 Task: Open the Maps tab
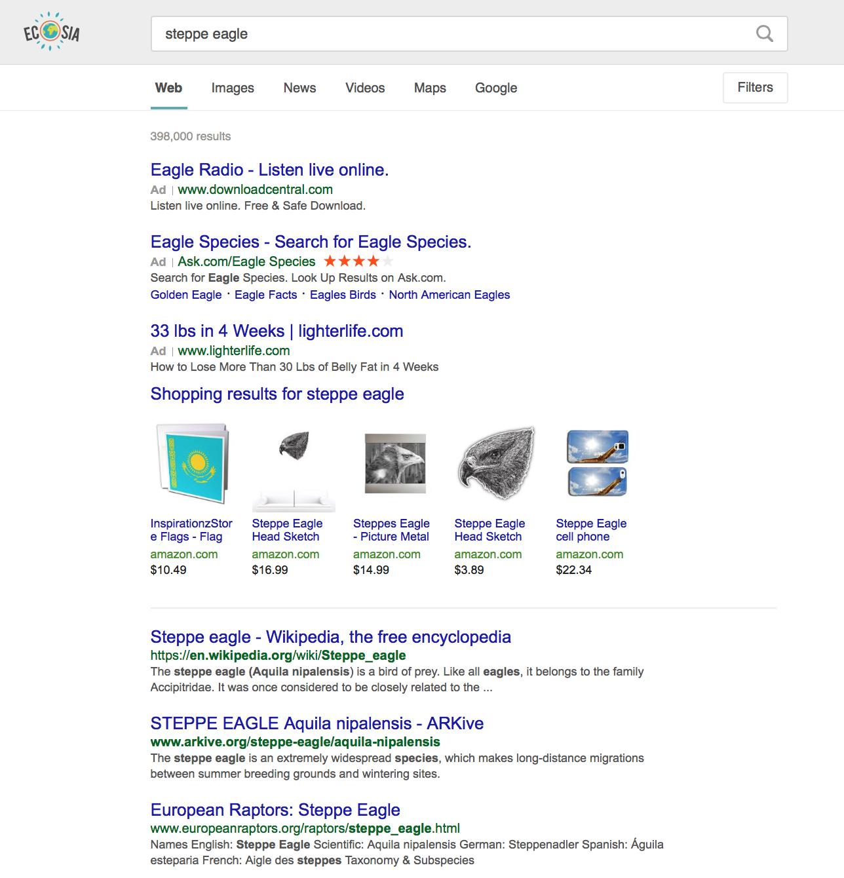tap(430, 88)
